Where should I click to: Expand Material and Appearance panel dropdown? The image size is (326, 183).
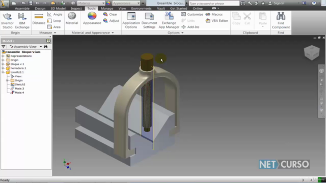pyautogui.click(x=113, y=33)
